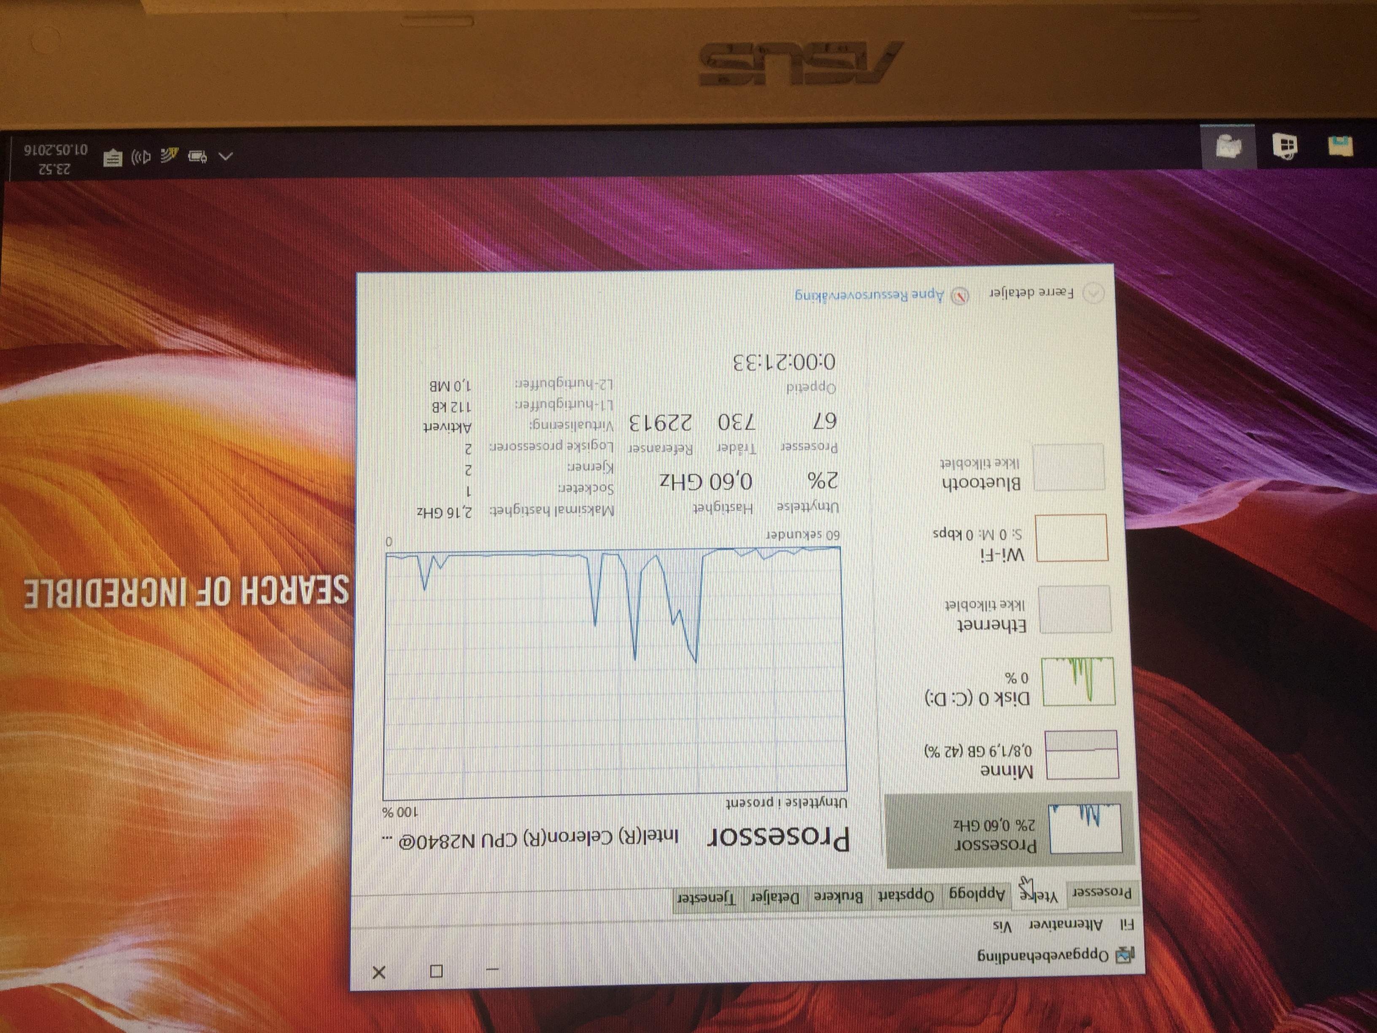Click the Disk 0 green graph thumbnail
Screen dimensions: 1377x1033
[x=1078, y=682]
